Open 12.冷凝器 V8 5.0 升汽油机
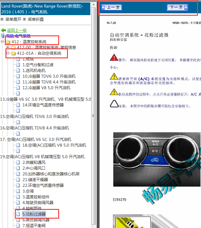This screenshot has height=228, width=201. pos(46,88)
